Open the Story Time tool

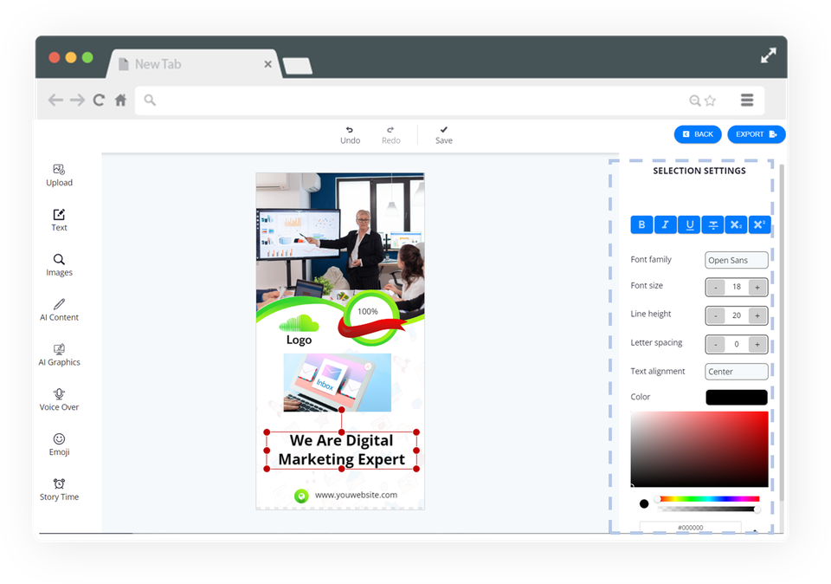tap(59, 490)
